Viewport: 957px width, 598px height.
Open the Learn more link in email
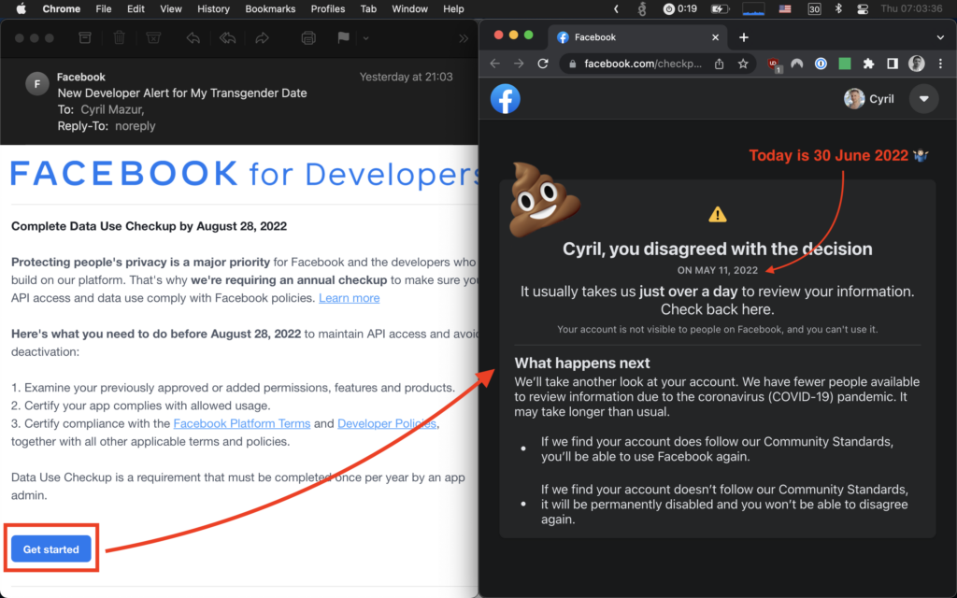[350, 298]
